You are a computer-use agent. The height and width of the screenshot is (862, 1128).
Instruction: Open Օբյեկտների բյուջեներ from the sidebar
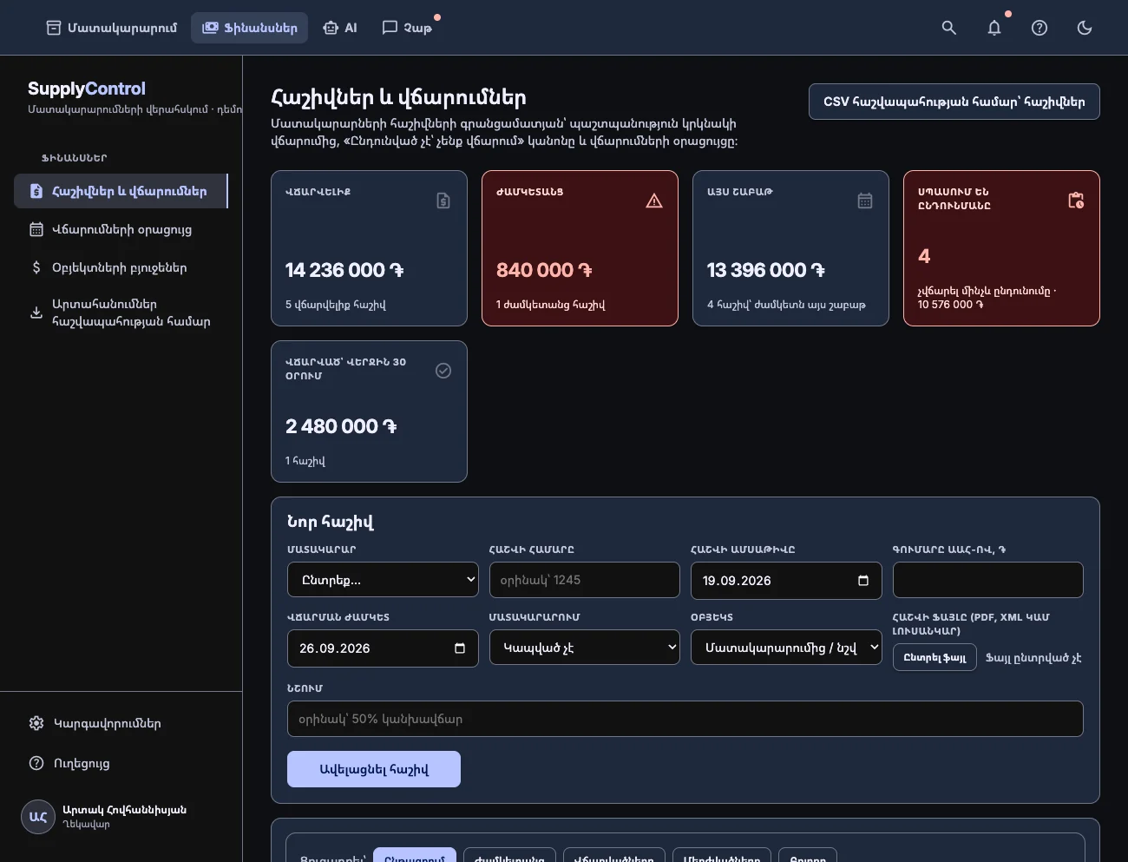click(121, 267)
